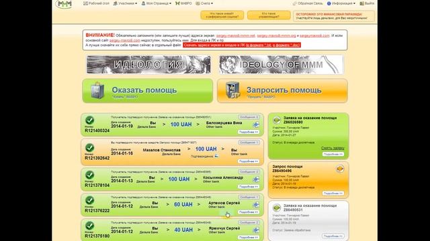Open sergeymavrodi.com mirror link
The width and height of the screenshot is (430, 241).
(x=314, y=35)
